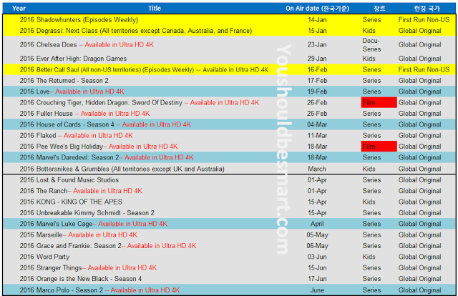Click Kids genre in Degrassi row
Viewport: 458px width, 296px height.
[369, 31]
